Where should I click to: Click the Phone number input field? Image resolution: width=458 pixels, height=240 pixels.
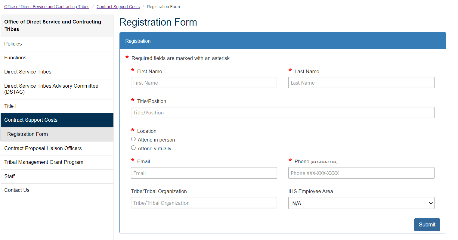[x=361, y=173]
